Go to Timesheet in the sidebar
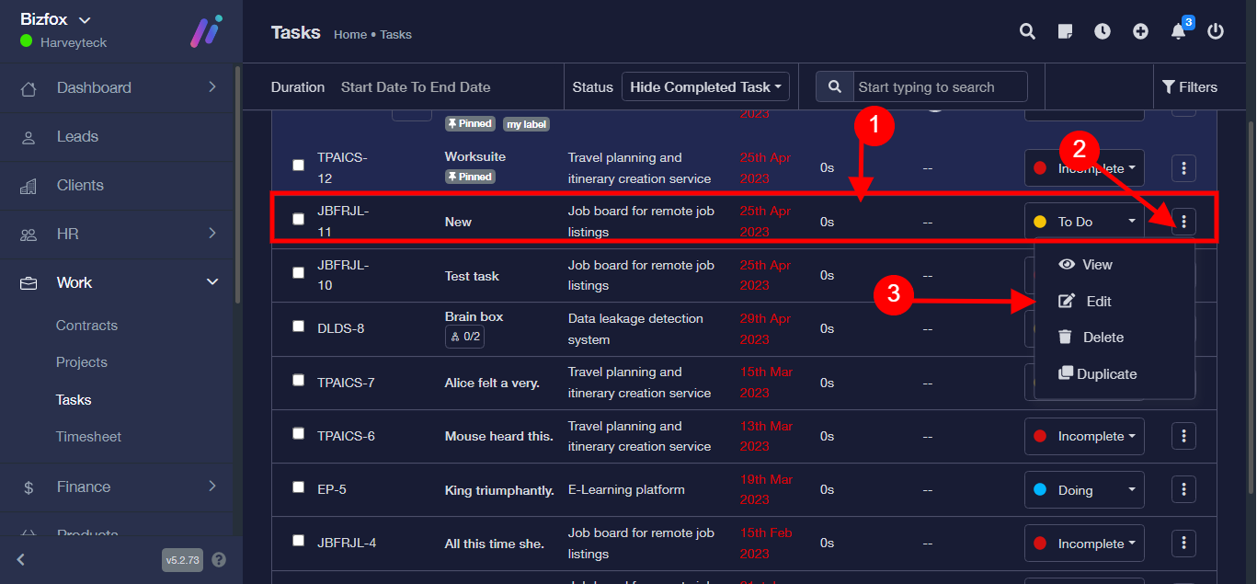 (88, 437)
